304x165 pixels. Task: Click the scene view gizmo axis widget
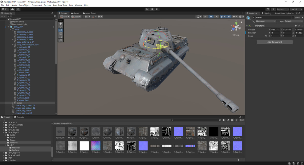click(236, 26)
